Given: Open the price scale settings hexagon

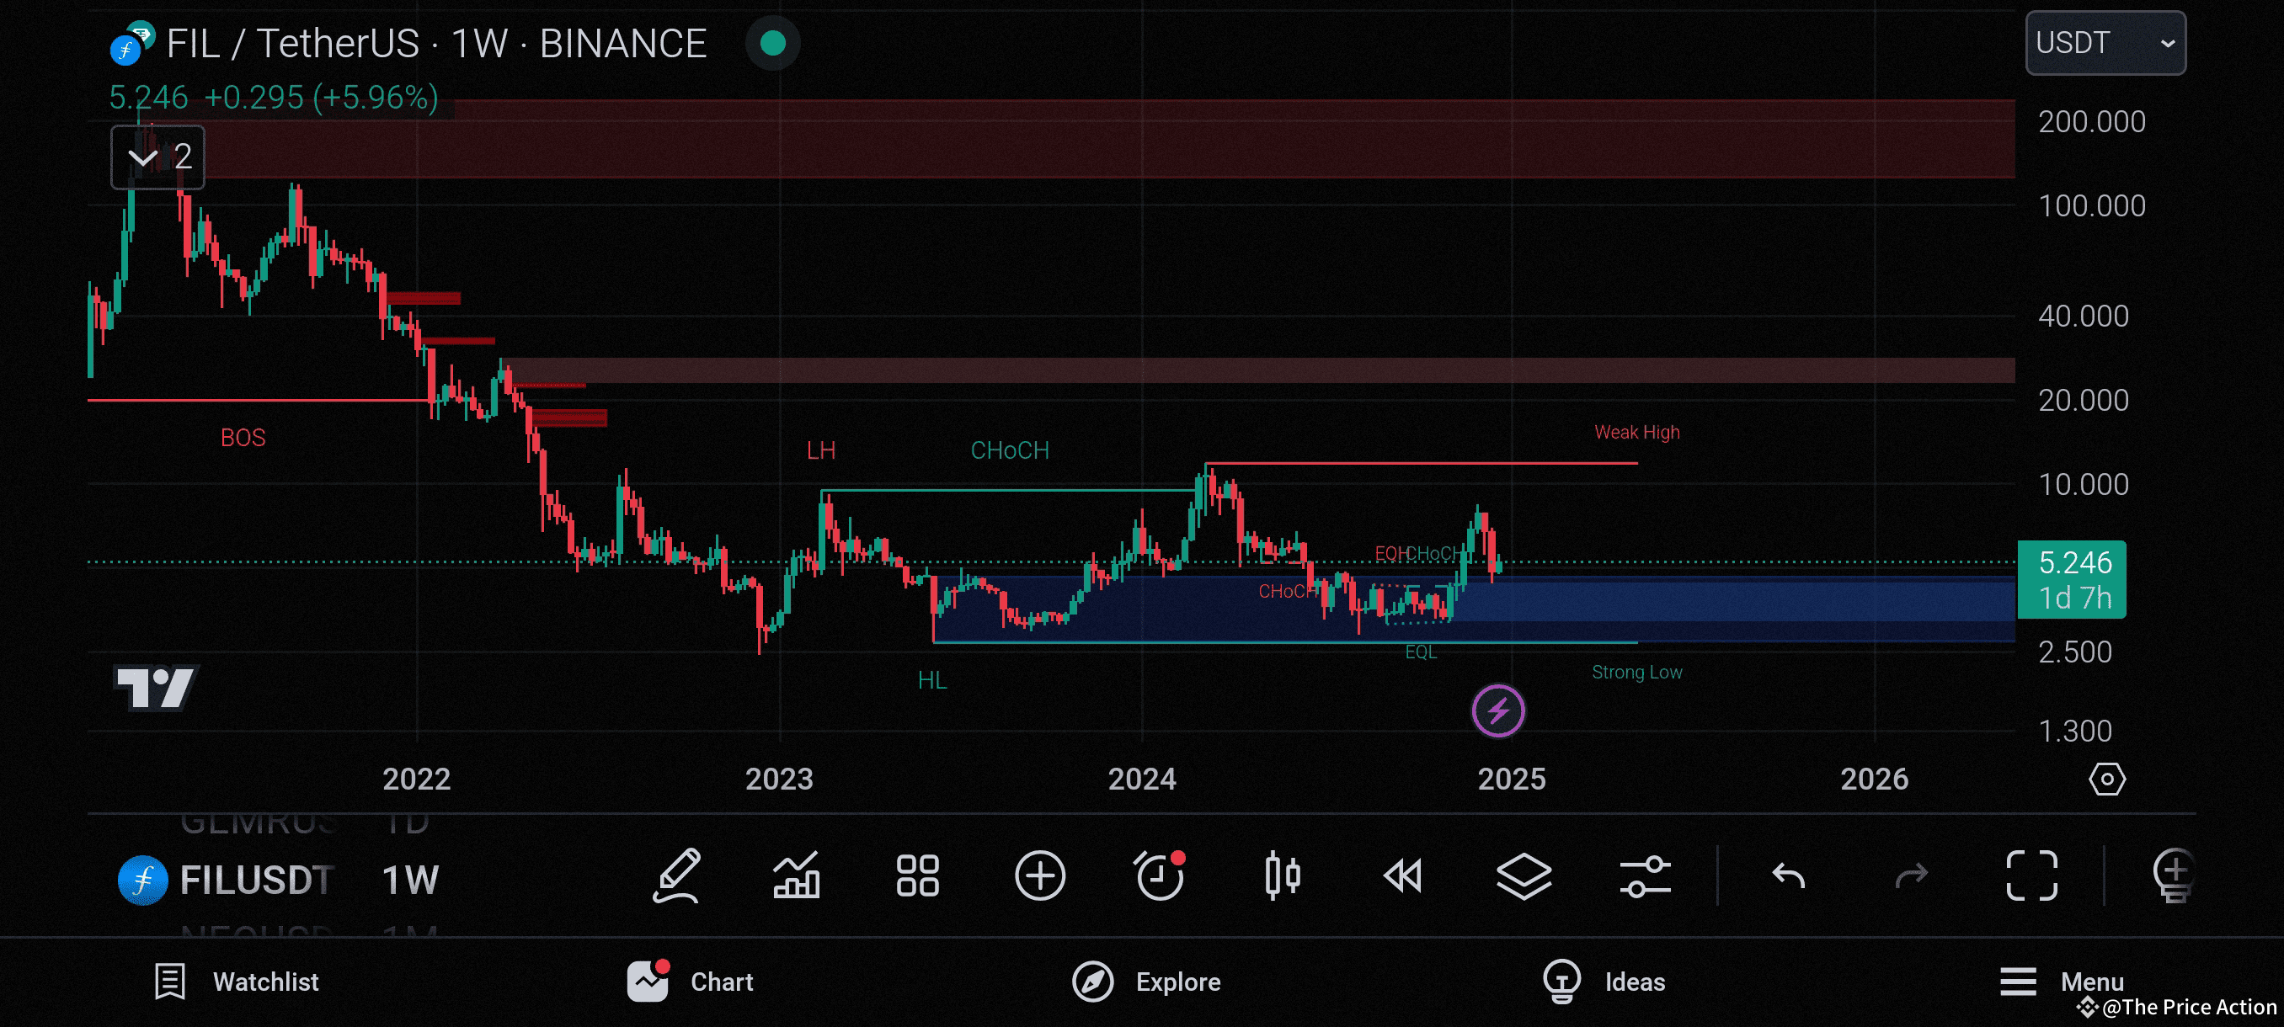Looking at the screenshot, I should [x=2106, y=780].
